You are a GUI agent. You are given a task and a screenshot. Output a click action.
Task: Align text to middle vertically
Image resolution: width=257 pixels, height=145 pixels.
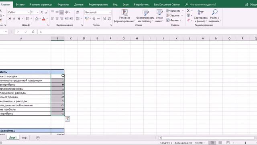pos(57,12)
